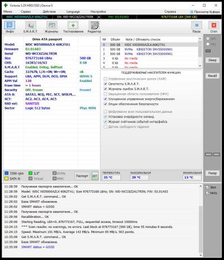
Task: Click the green EXT button
Action: [95, 176]
